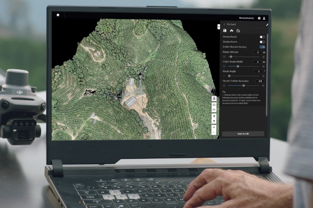Toggle Display Result switch
This screenshot has height=208, width=313.
(262, 37)
